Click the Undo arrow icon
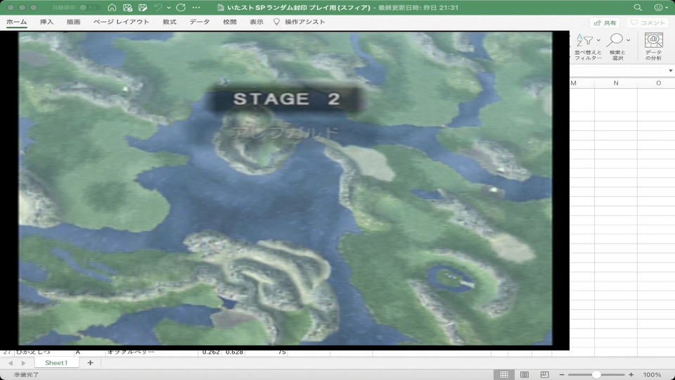675x380 pixels. coord(158,7)
